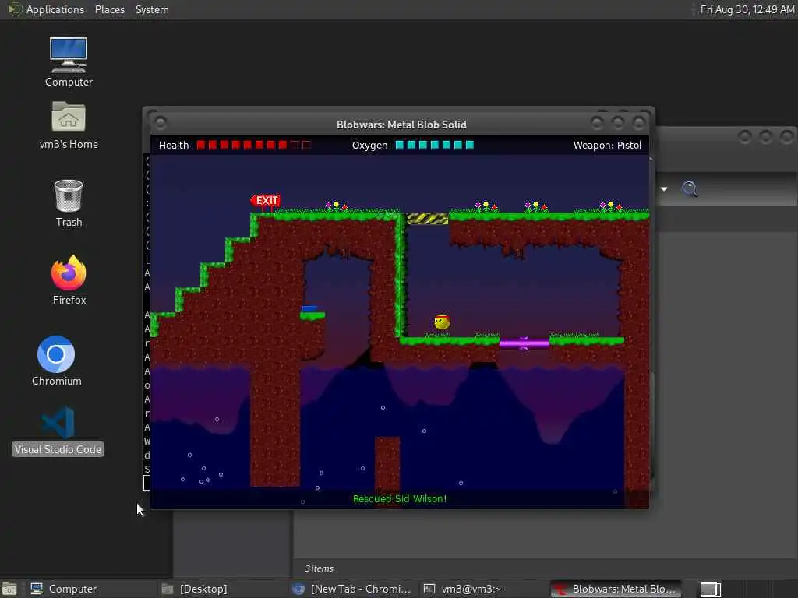Viewport: 798px width, 598px height.
Task: Click the search magnifier in file manager
Action: coord(690,188)
